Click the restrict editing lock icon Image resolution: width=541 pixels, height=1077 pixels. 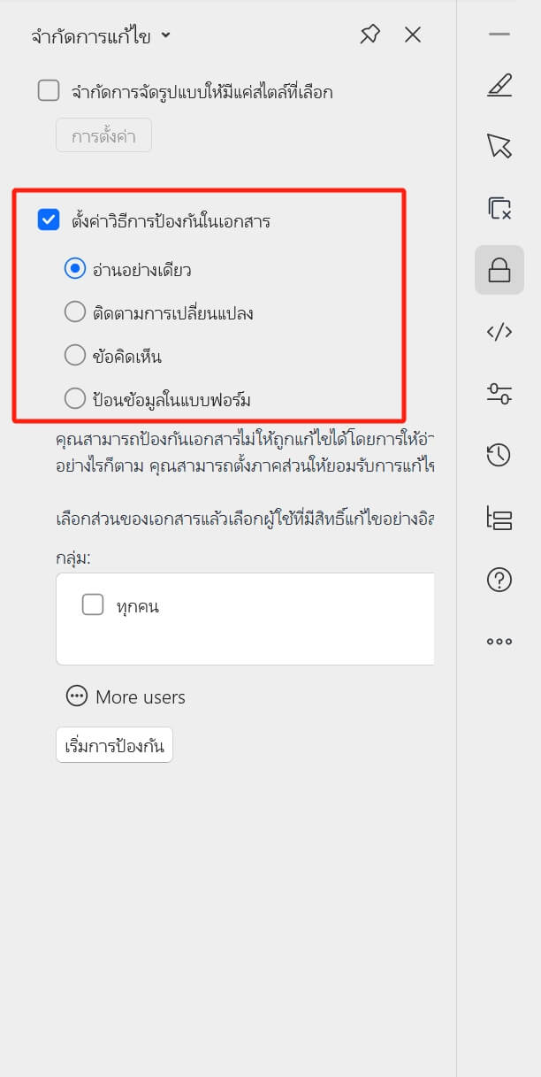click(499, 270)
